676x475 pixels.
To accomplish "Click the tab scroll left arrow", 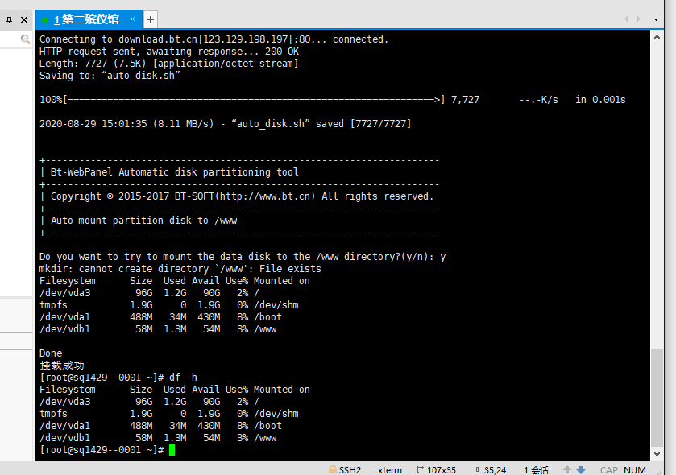I will point(627,19).
